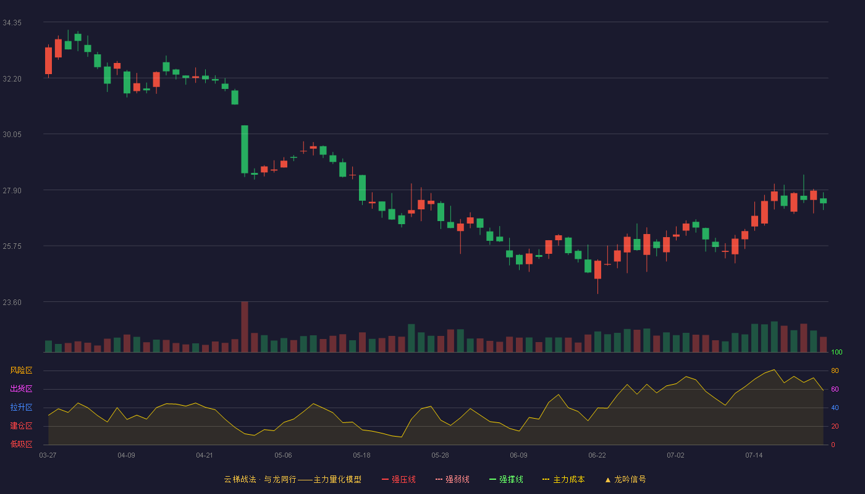Click the 30.05 price axis label
This screenshot has height=494, width=865.
tap(12, 135)
